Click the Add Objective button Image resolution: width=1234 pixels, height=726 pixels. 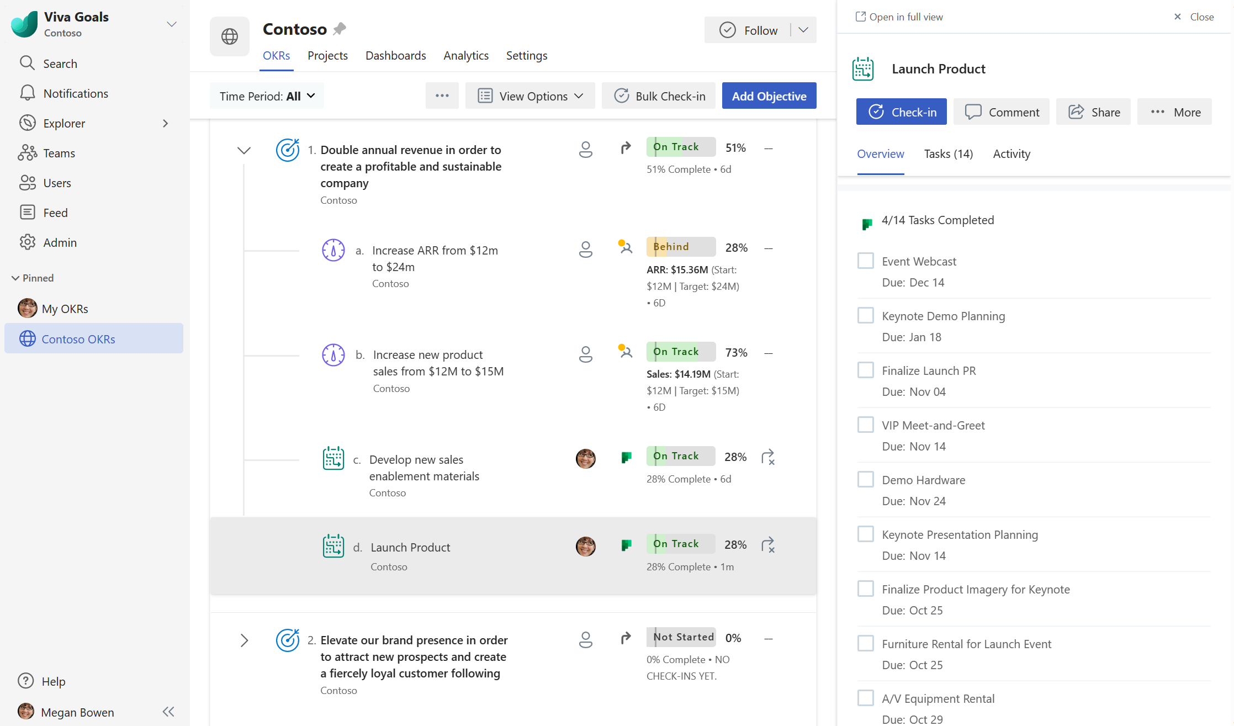point(769,96)
